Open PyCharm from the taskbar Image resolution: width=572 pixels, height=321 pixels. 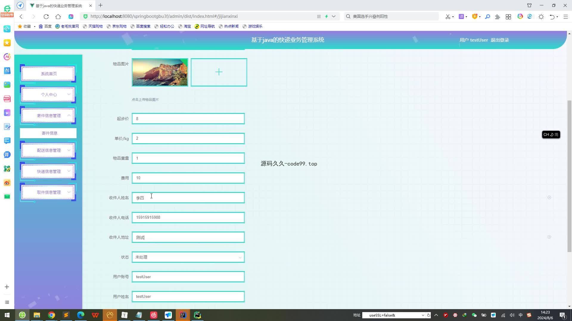pos(198,315)
